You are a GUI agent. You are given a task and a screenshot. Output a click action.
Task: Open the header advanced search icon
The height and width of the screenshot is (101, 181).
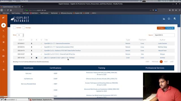[x=175, y=19]
